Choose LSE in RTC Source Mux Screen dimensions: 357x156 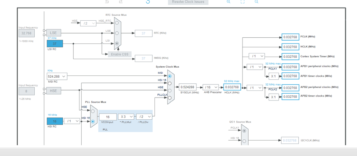(x=117, y=33)
